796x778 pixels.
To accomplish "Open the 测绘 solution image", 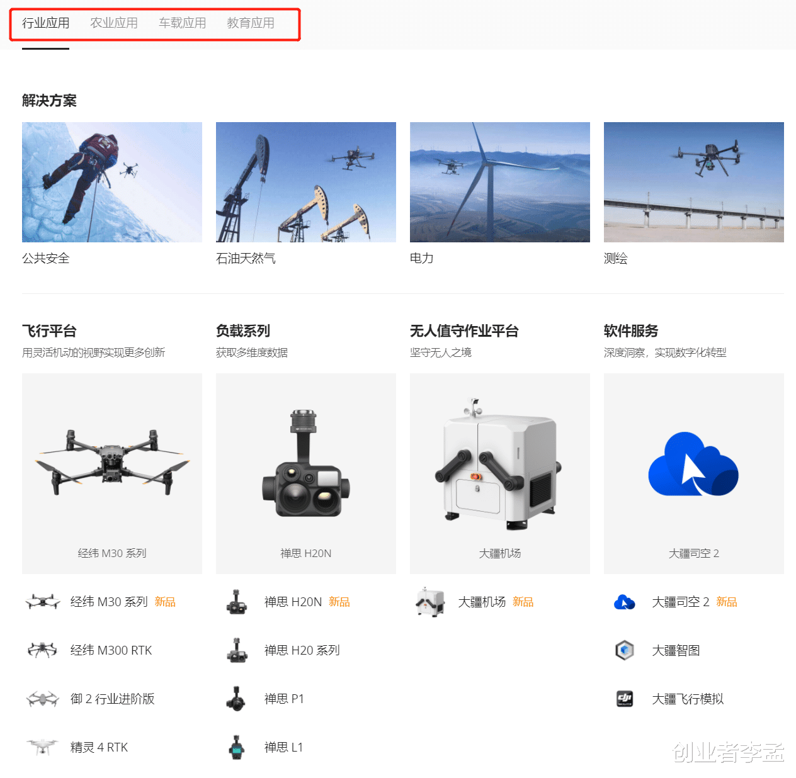I will pyautogui.click(x=694, y=182).
